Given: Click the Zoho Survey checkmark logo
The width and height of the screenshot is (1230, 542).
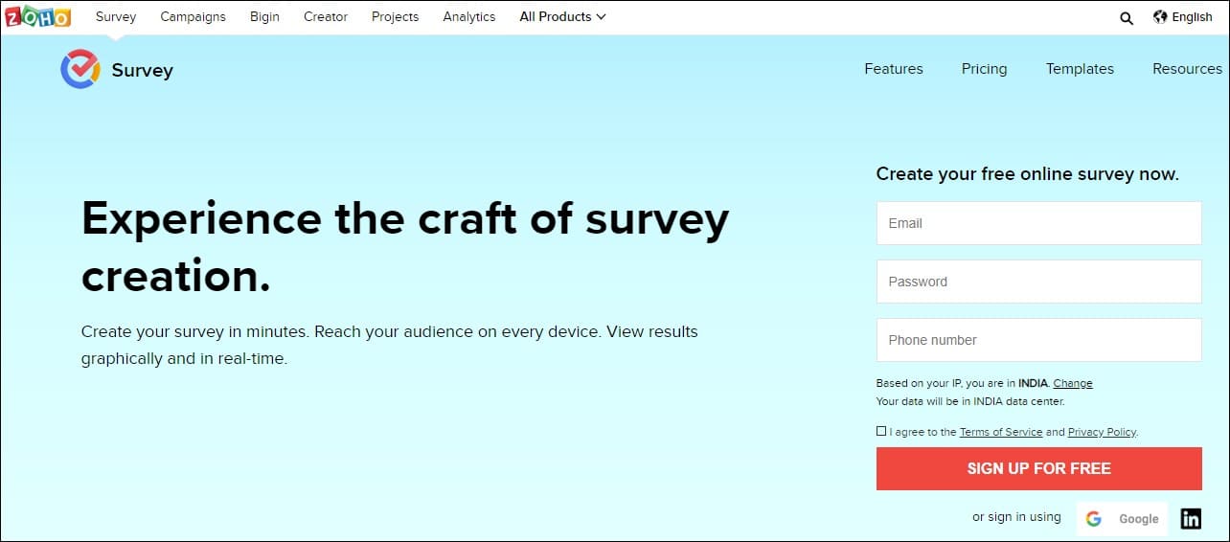Looking at the screenshot, I should click(80, 69).
